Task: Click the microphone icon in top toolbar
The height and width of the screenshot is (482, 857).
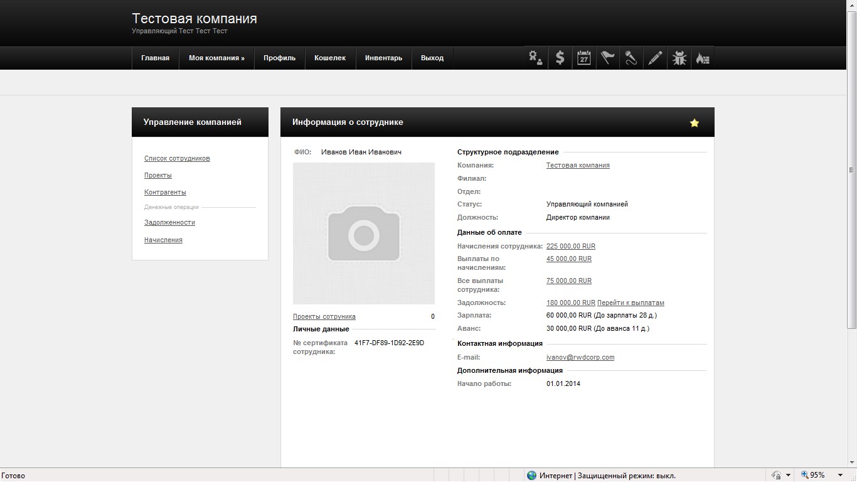Action: 631,58
